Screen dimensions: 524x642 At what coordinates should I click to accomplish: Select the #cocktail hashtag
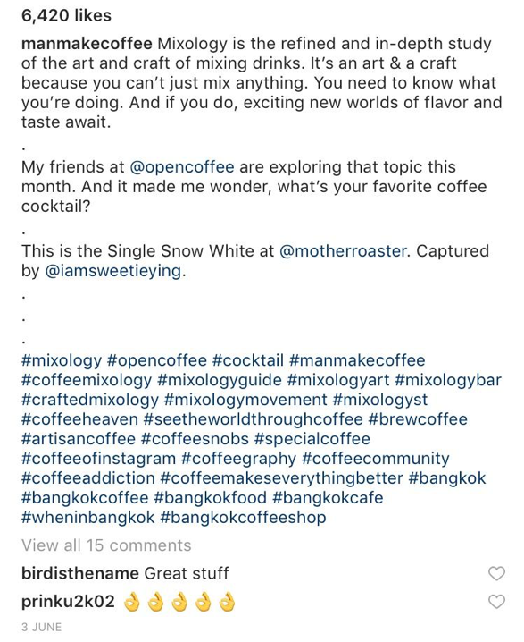tap(248, 360)
